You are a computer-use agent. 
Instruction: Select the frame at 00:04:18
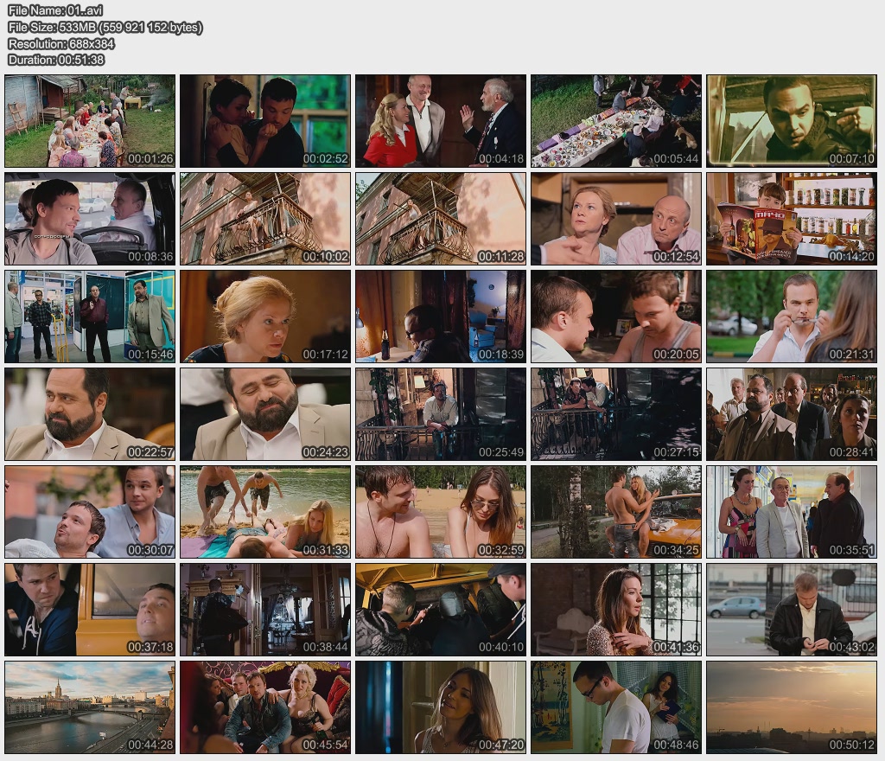[441, 121]
